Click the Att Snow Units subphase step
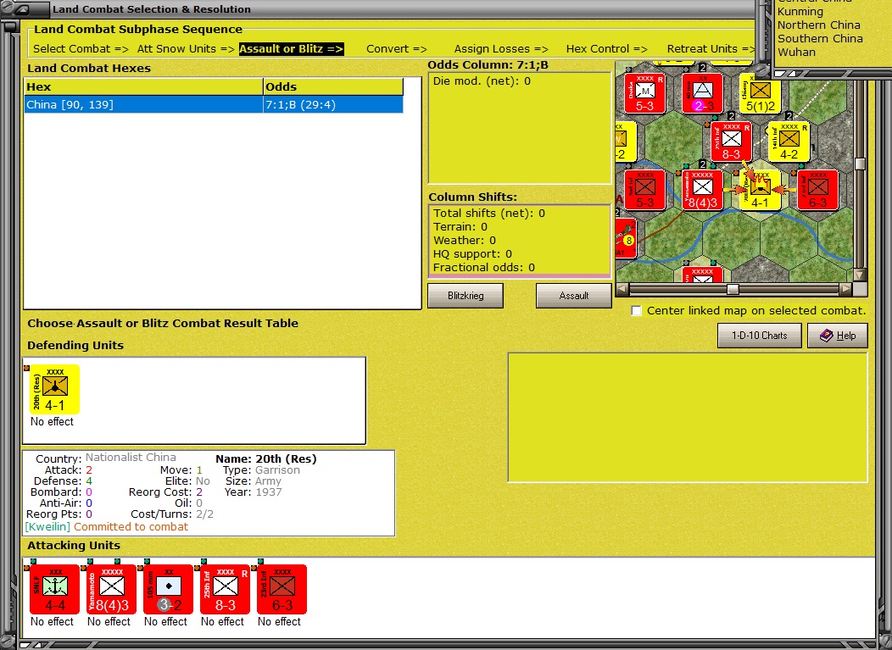 point(186,49)
